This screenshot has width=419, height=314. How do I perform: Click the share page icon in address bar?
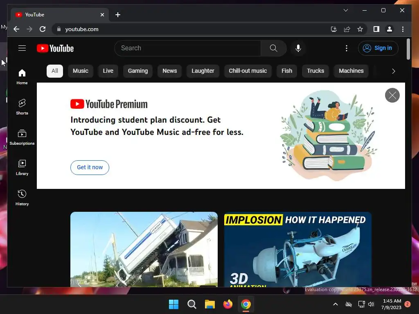(347, 29)
